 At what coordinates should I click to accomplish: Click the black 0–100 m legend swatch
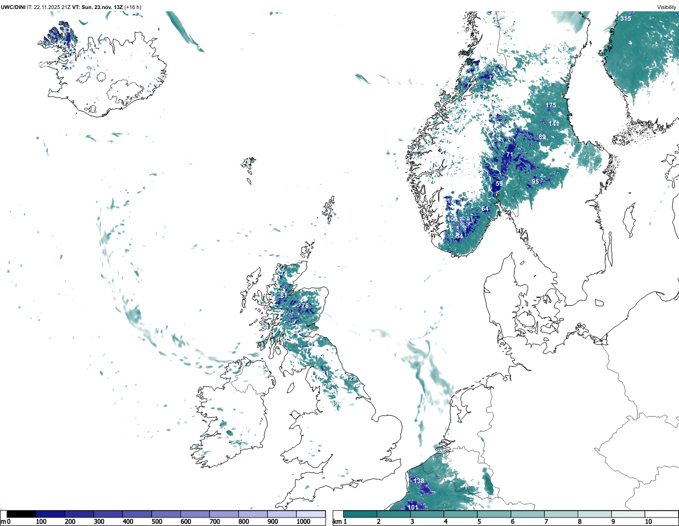click(21, 514)
